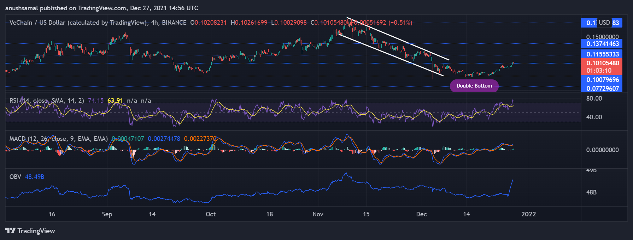This screenshot has height=240, width=633.
Task: Select the 0.11555333 price level label
Action: [x=602, y=54]
